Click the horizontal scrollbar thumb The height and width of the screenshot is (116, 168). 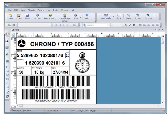click(x=21, y=106)
